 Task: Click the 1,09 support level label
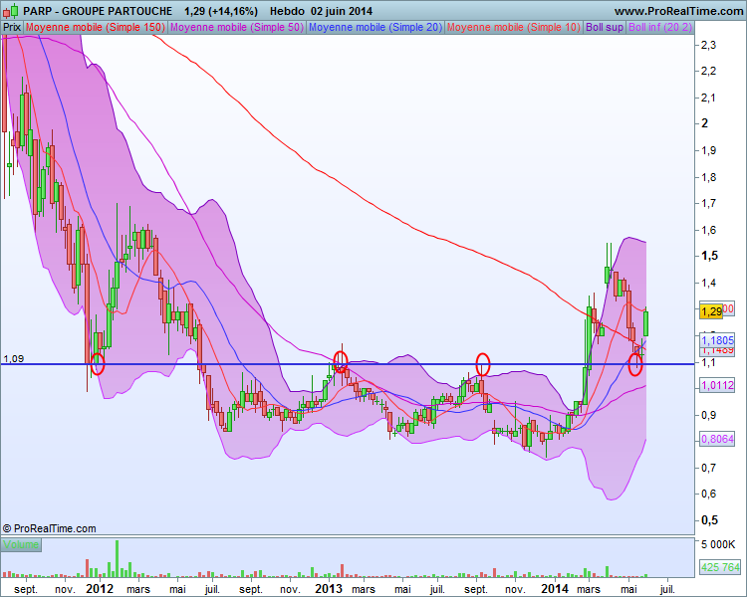click(13, 358)
